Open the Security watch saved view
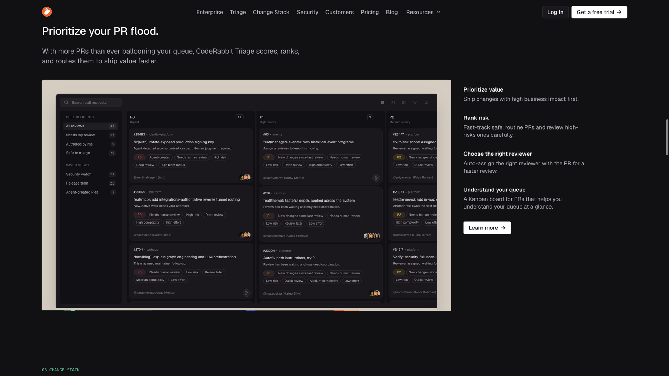 91,174
